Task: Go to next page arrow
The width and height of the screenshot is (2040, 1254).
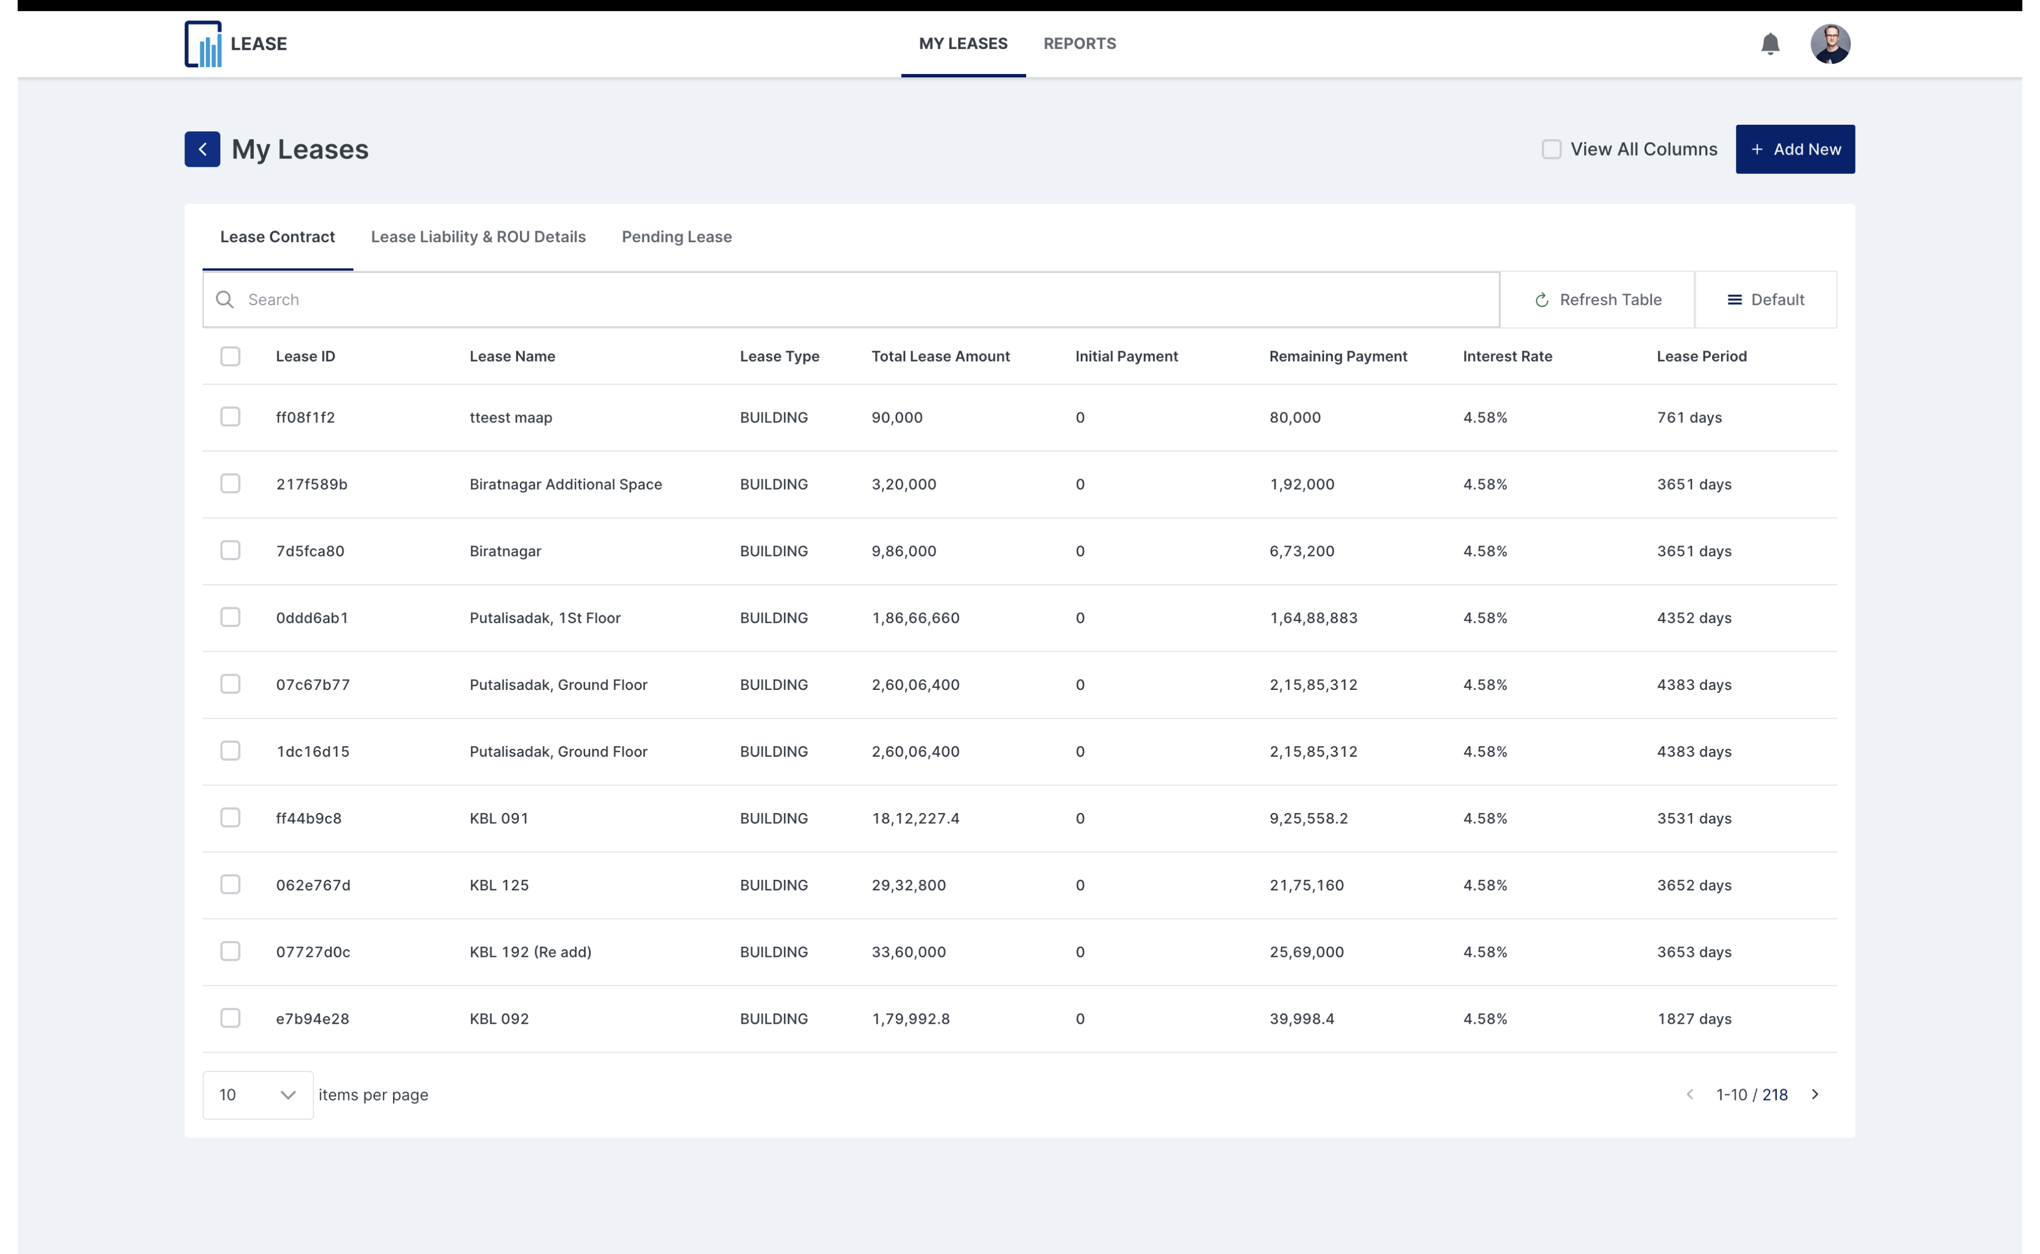Action: [1814, 1094]
